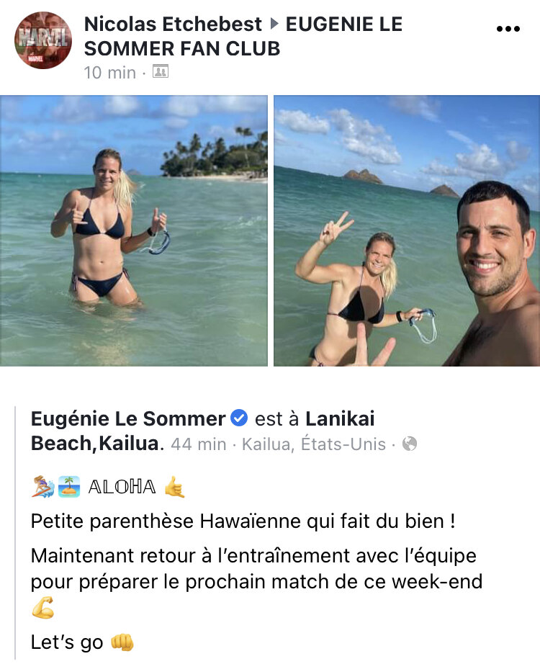540x669 pixels.
Task: Click the 10 min post timestamp
Action: pyautogui.click(x=109, y=73)
